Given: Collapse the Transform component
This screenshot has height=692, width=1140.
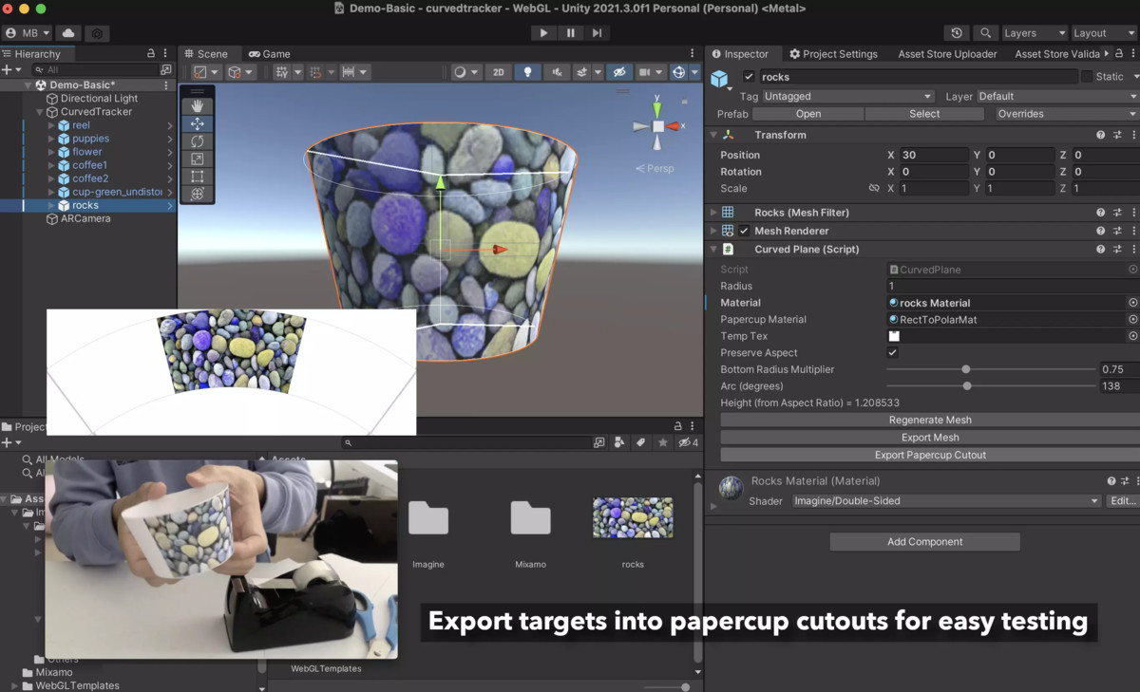Looking at the screenshot, I should point(713,134).
